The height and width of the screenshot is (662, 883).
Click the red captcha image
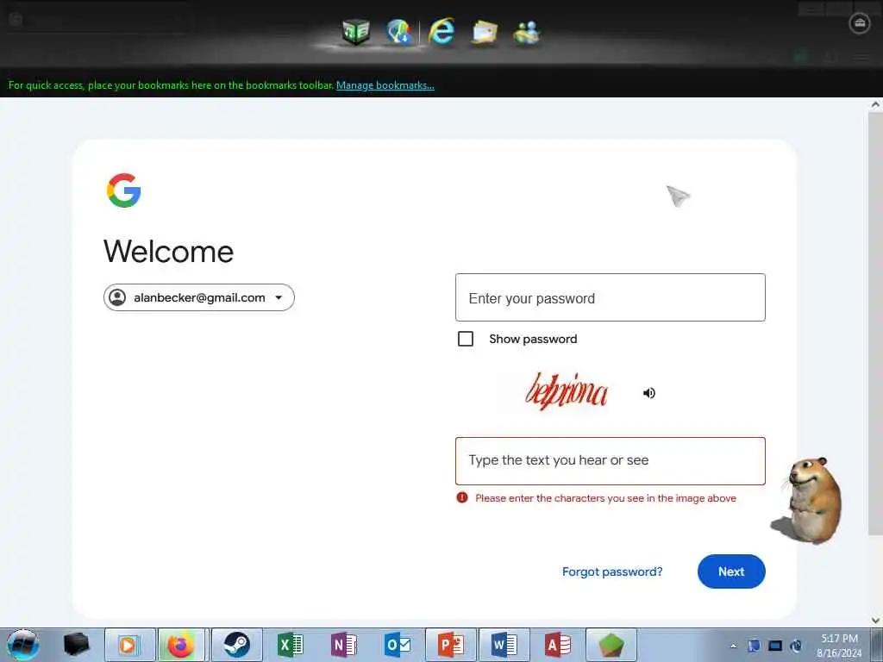(566, 391)
